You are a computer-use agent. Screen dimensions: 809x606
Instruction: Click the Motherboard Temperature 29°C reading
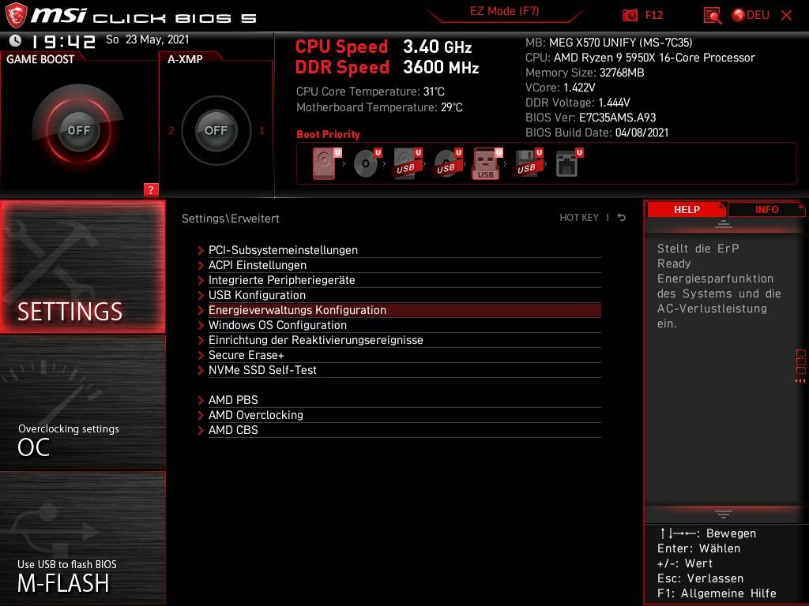(379, 107)
